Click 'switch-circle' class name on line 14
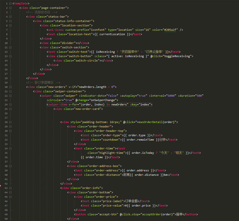 point(87,61)
